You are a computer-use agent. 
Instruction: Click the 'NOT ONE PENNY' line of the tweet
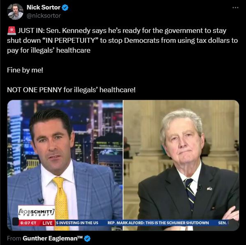click(71, 90)
